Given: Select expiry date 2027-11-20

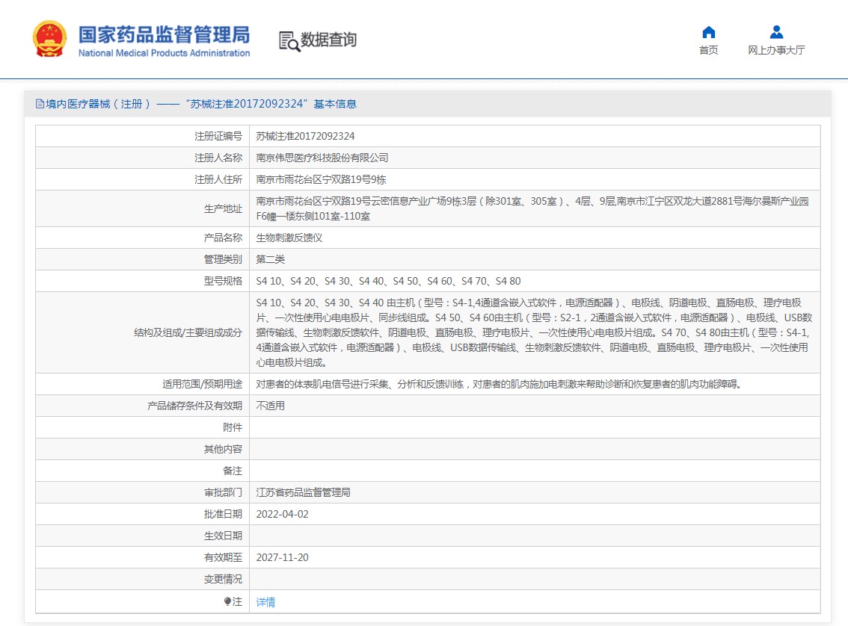Looking at the screenshot, I should coord(283,557).
